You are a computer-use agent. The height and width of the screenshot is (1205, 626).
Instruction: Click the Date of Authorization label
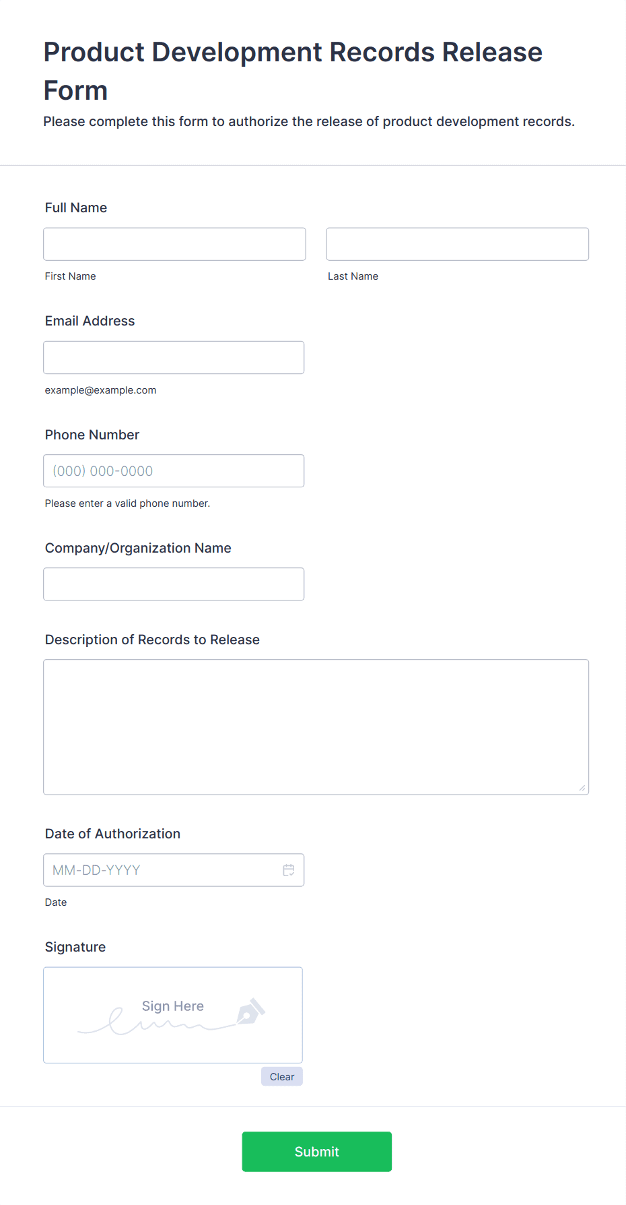113,834
